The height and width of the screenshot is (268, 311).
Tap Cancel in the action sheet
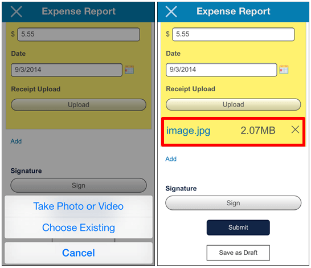(79, 253)
